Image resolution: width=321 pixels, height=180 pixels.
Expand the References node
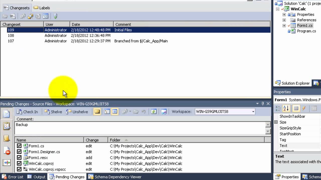click(284, 20)
